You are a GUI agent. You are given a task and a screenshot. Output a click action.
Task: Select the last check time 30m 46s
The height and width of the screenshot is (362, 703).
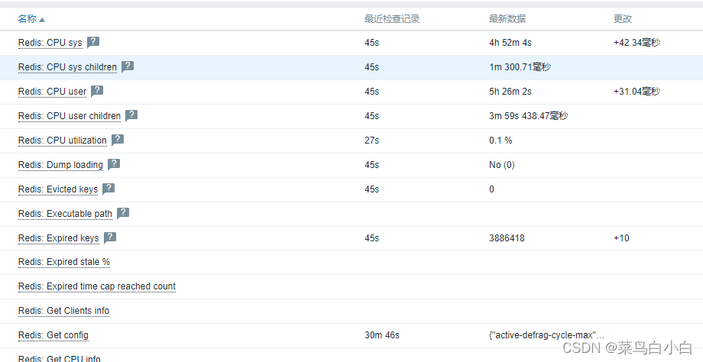coord(382,335)
